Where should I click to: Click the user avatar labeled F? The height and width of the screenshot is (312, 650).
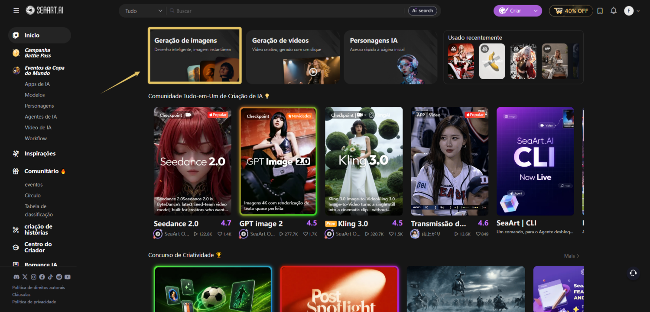pos(629,11)
